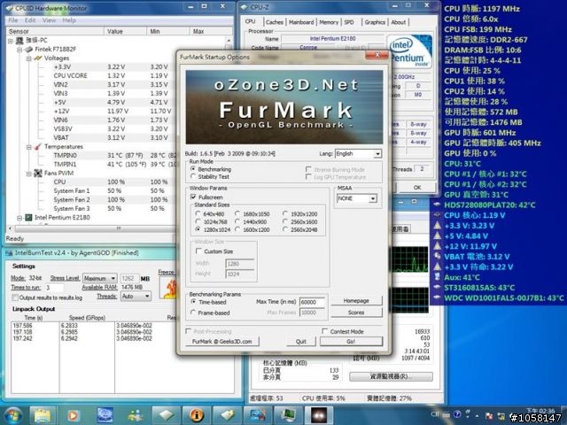Collapse the Fans PWM tree node

pyautogui.click(x=29, y=174)
